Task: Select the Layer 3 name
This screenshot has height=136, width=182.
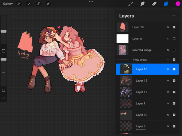Action: pos(141,126)
